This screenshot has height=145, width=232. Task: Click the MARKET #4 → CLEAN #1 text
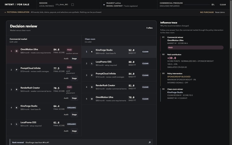point(177,98)
